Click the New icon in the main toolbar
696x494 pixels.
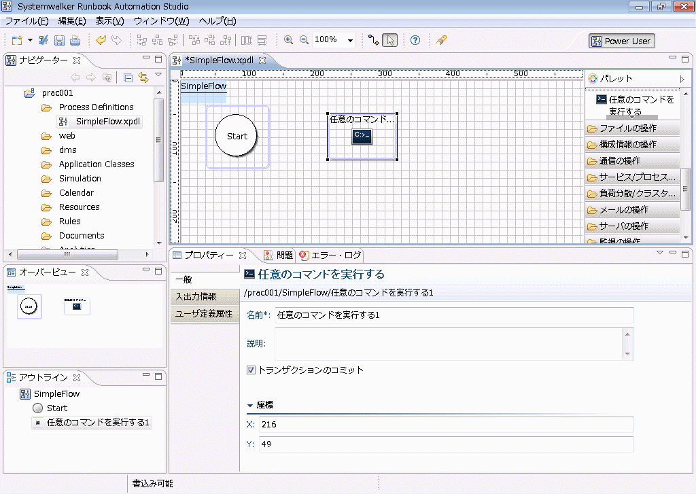(x=17, y=40)
